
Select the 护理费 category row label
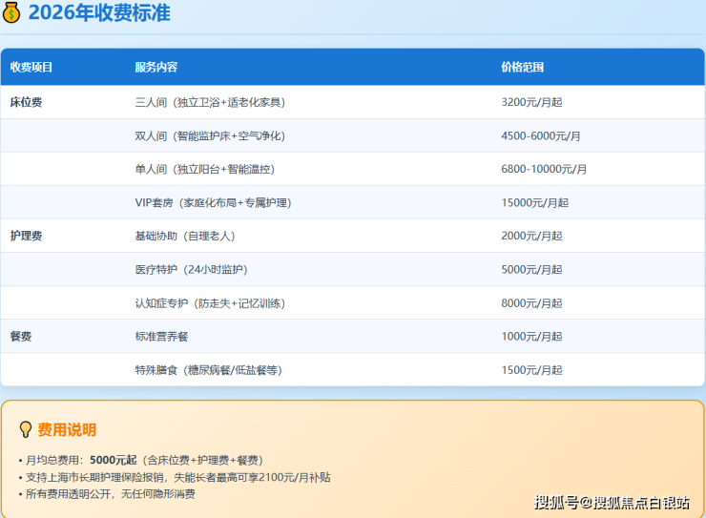click(26, 236)
